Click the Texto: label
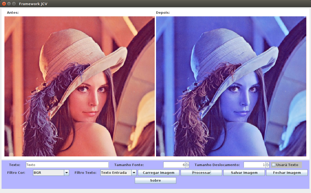 click(15, 165)
